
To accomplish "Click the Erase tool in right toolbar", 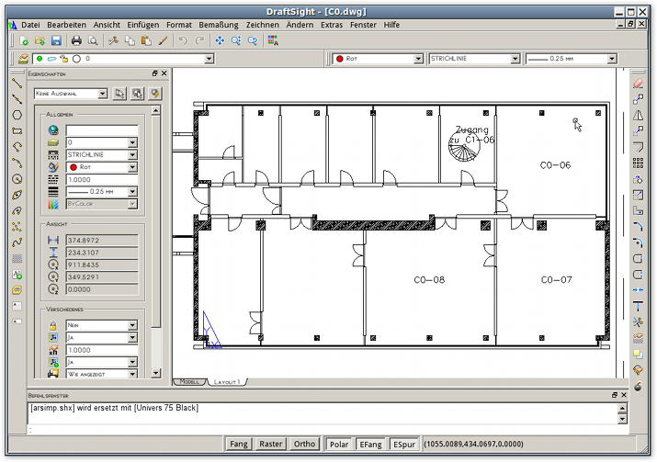I will click(638, 84).
